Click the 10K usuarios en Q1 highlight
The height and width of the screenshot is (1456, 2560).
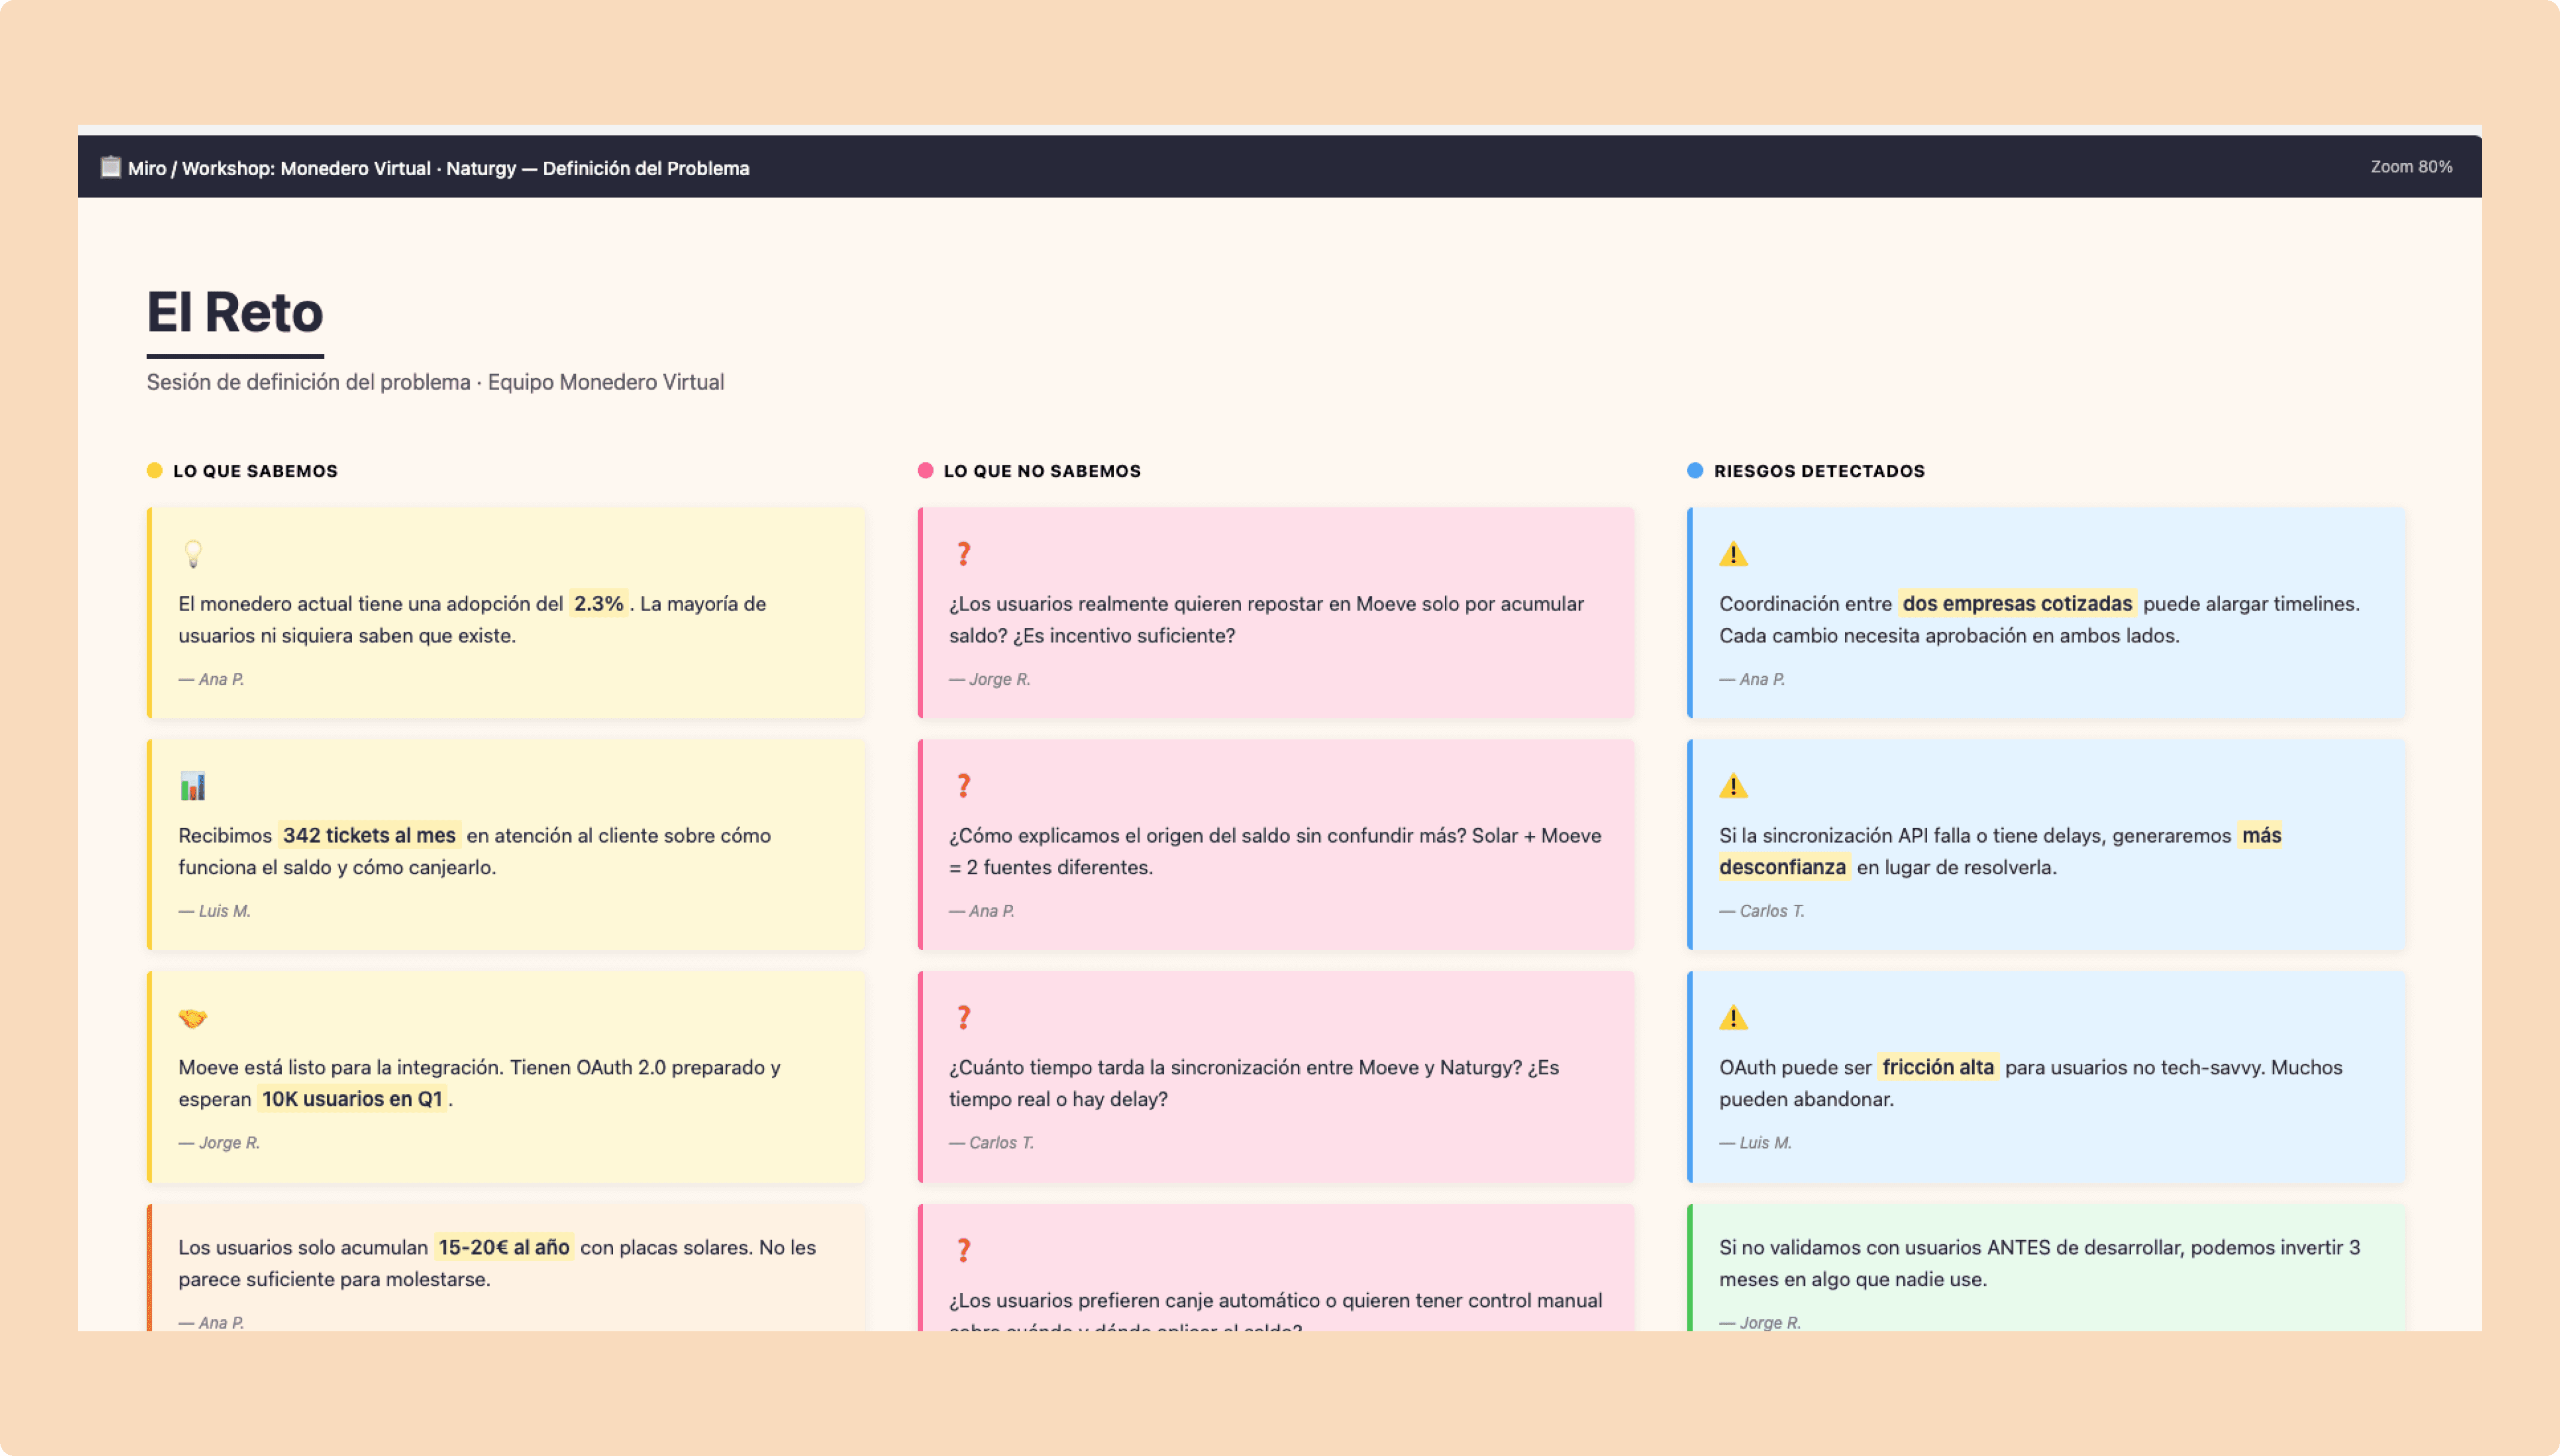coord(352,1099)
